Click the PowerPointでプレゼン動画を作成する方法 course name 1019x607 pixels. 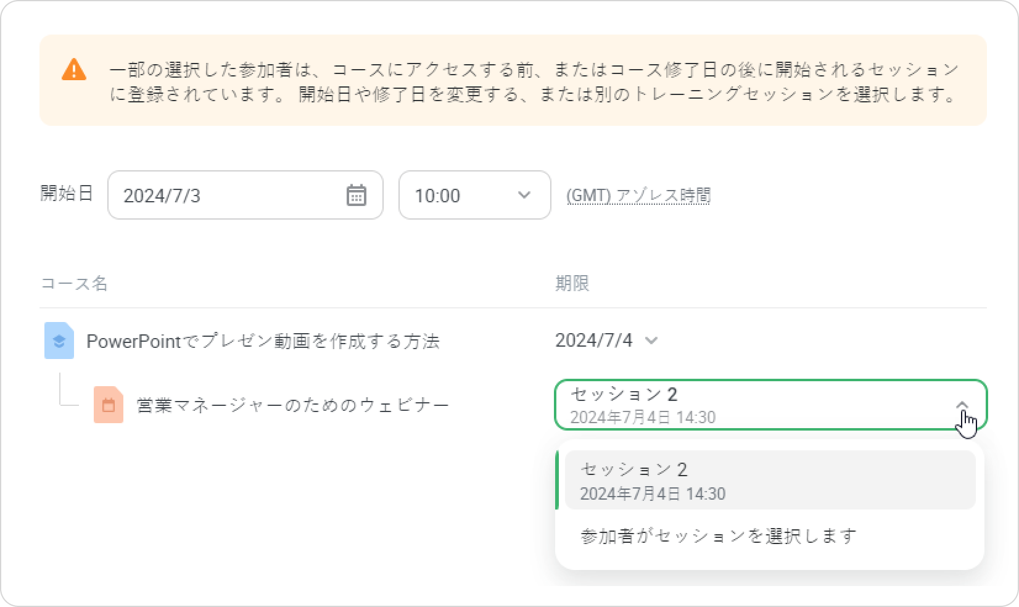(x=263, y=341)
